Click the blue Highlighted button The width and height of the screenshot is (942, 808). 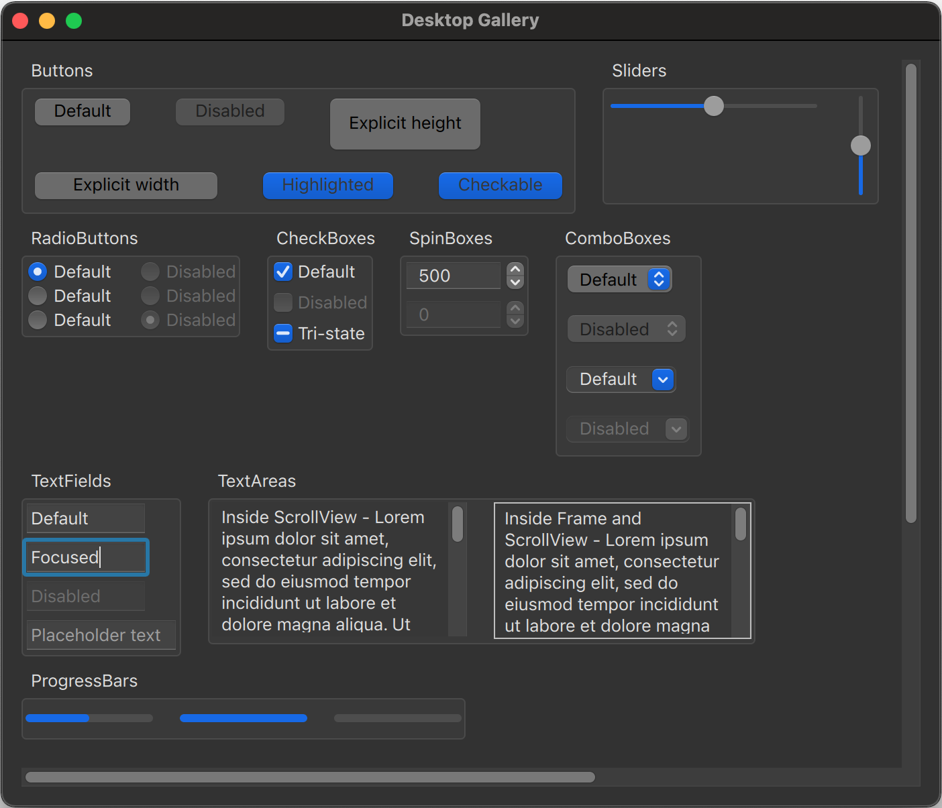click(327, 186)
